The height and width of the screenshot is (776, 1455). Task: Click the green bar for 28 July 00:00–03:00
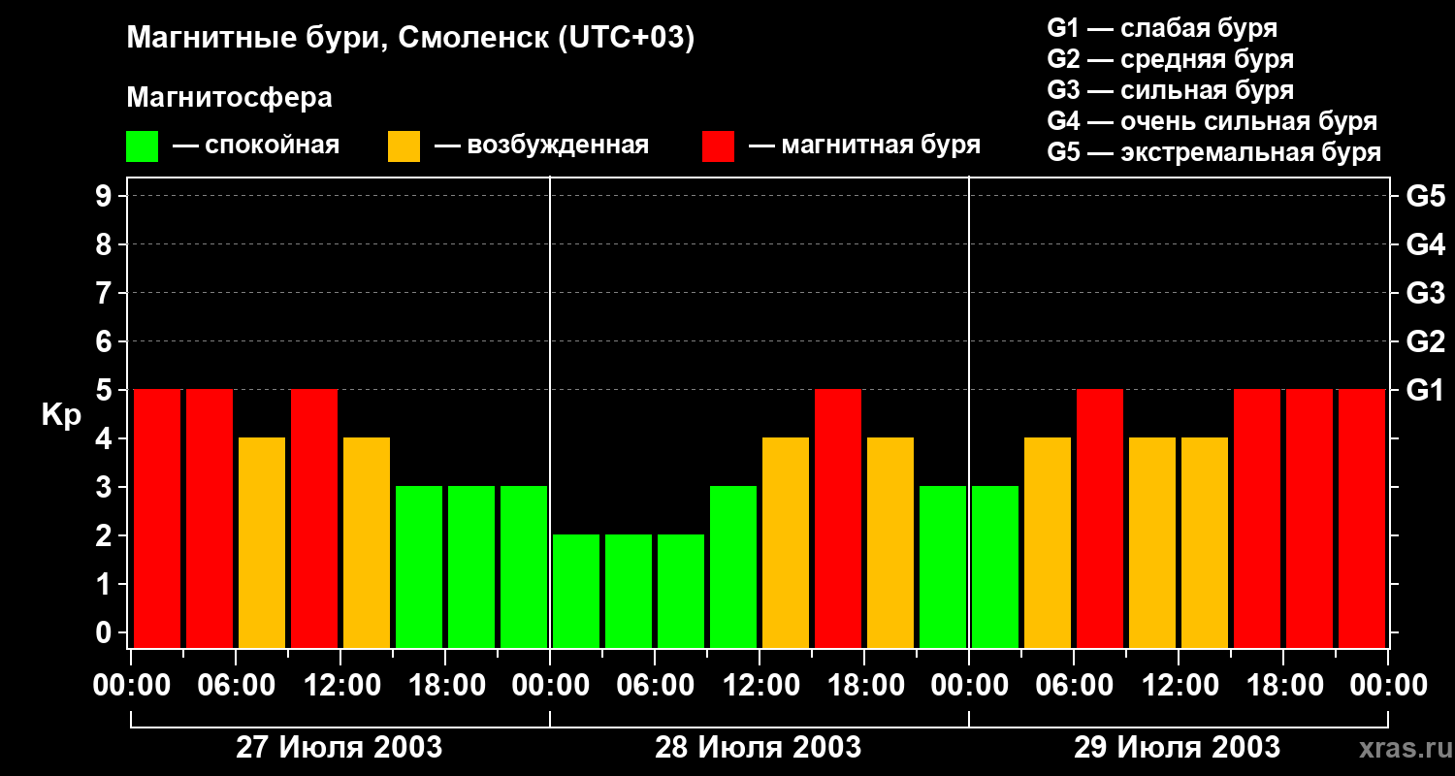[x=576, y=591]
